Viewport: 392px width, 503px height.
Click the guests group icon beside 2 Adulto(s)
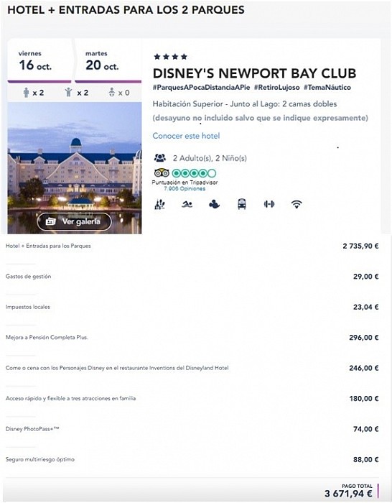pos(160,158)
